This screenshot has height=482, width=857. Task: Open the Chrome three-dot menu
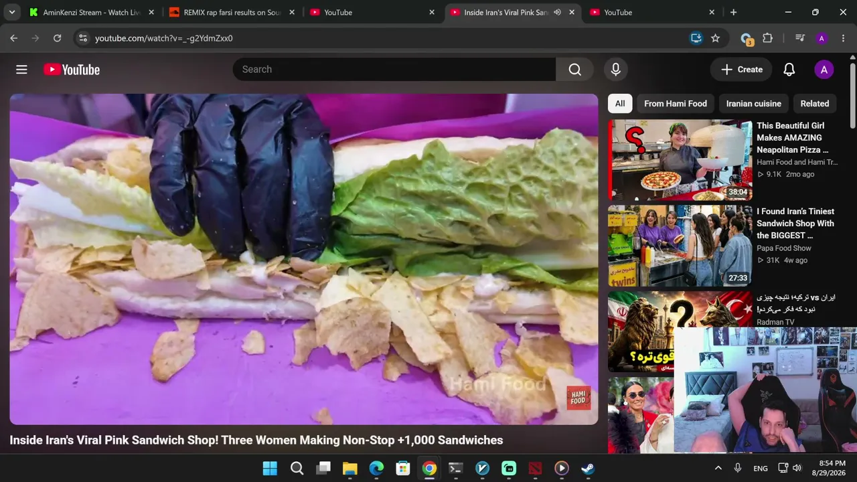coord(843,38)
